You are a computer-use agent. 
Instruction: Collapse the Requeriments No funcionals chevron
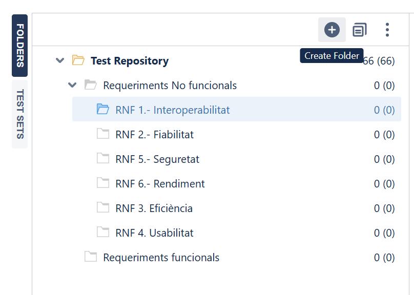[72, 85]
